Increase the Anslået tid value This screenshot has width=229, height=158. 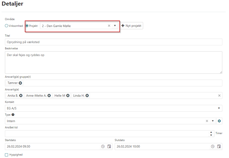212,132
